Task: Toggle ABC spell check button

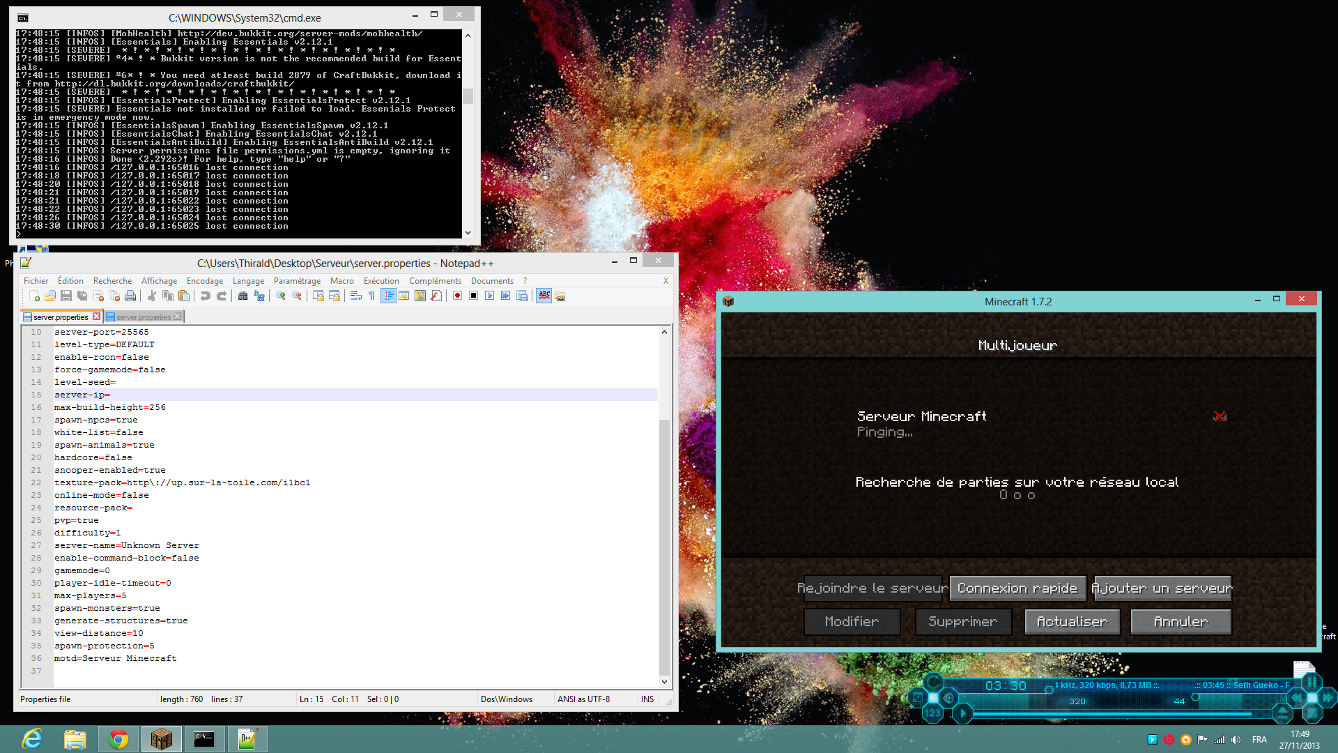Action: tap(544, 296)
